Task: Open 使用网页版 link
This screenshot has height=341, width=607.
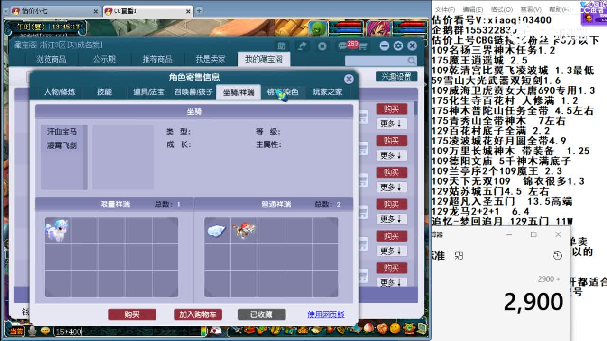Action: click(326, 314)
